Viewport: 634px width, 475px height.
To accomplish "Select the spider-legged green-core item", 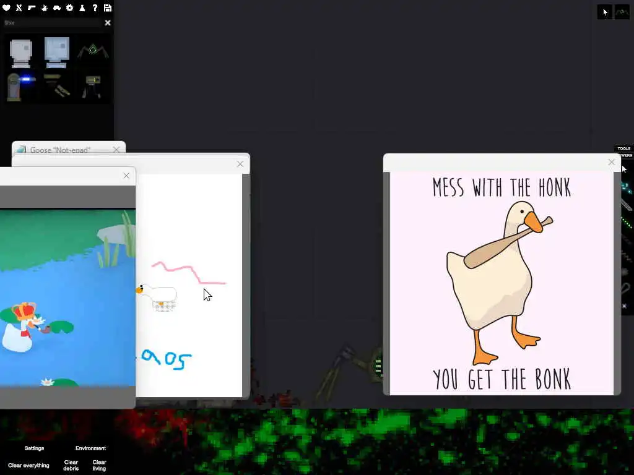I will tap(93, 51).
